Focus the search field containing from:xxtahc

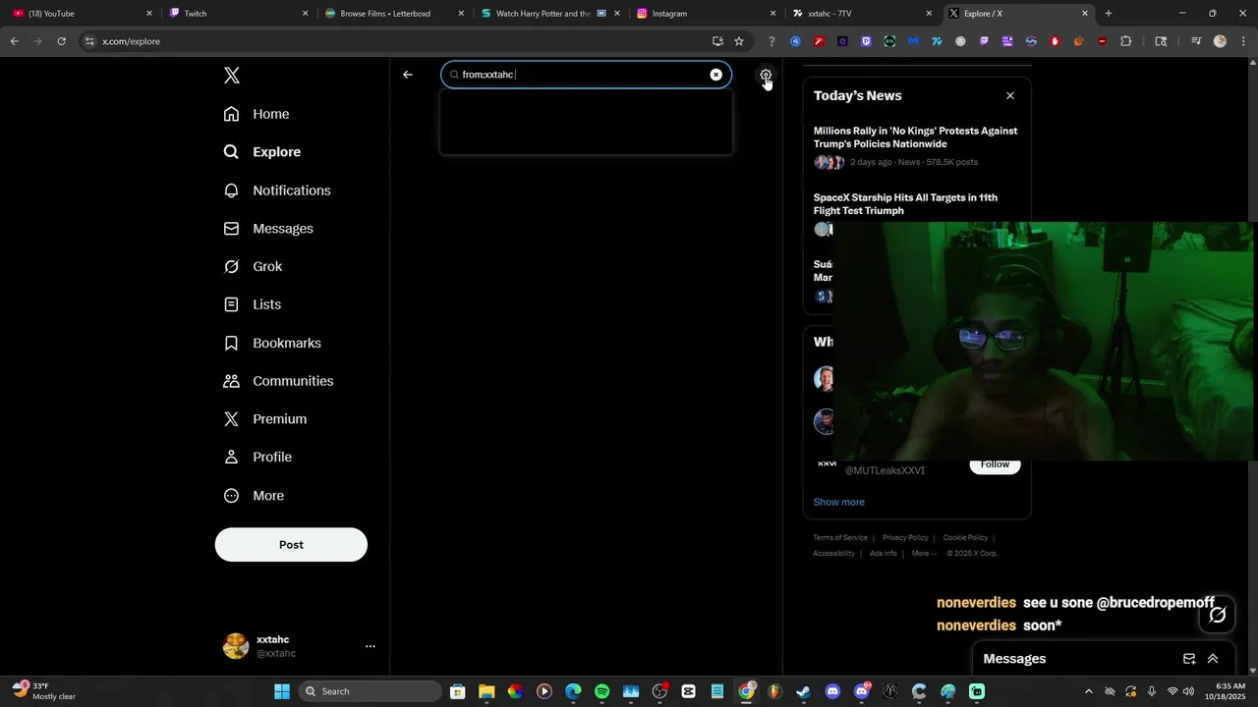[585, 75]
